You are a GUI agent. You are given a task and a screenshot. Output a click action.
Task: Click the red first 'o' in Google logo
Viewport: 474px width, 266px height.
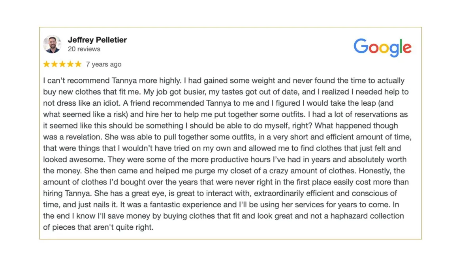coord(373,48)
